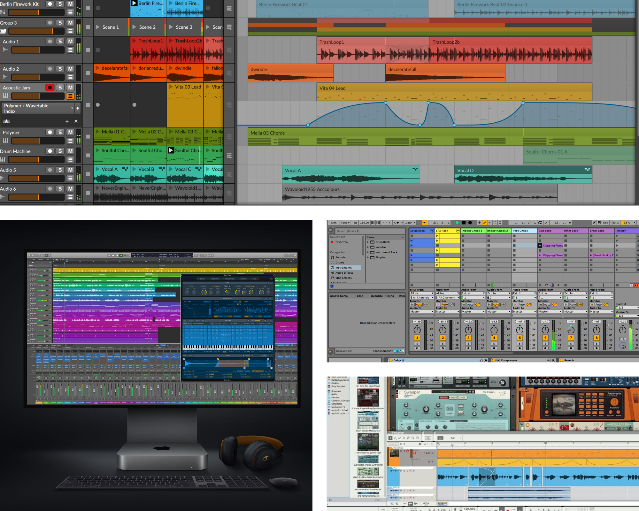Add an automation lane with the plus icon
The width and height of the screenshot is (639, 511).
(x=67, y=121)
